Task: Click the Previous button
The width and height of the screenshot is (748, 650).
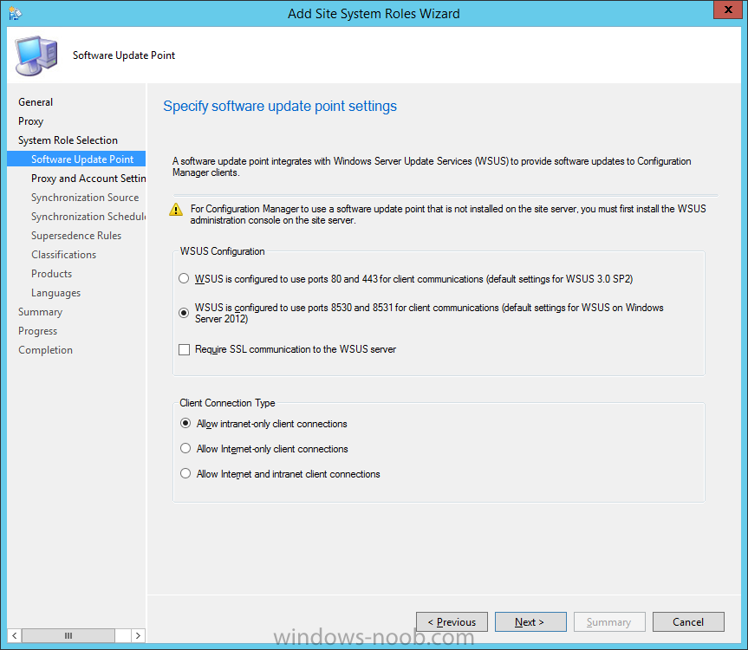Action: click(x=452, y=622)
